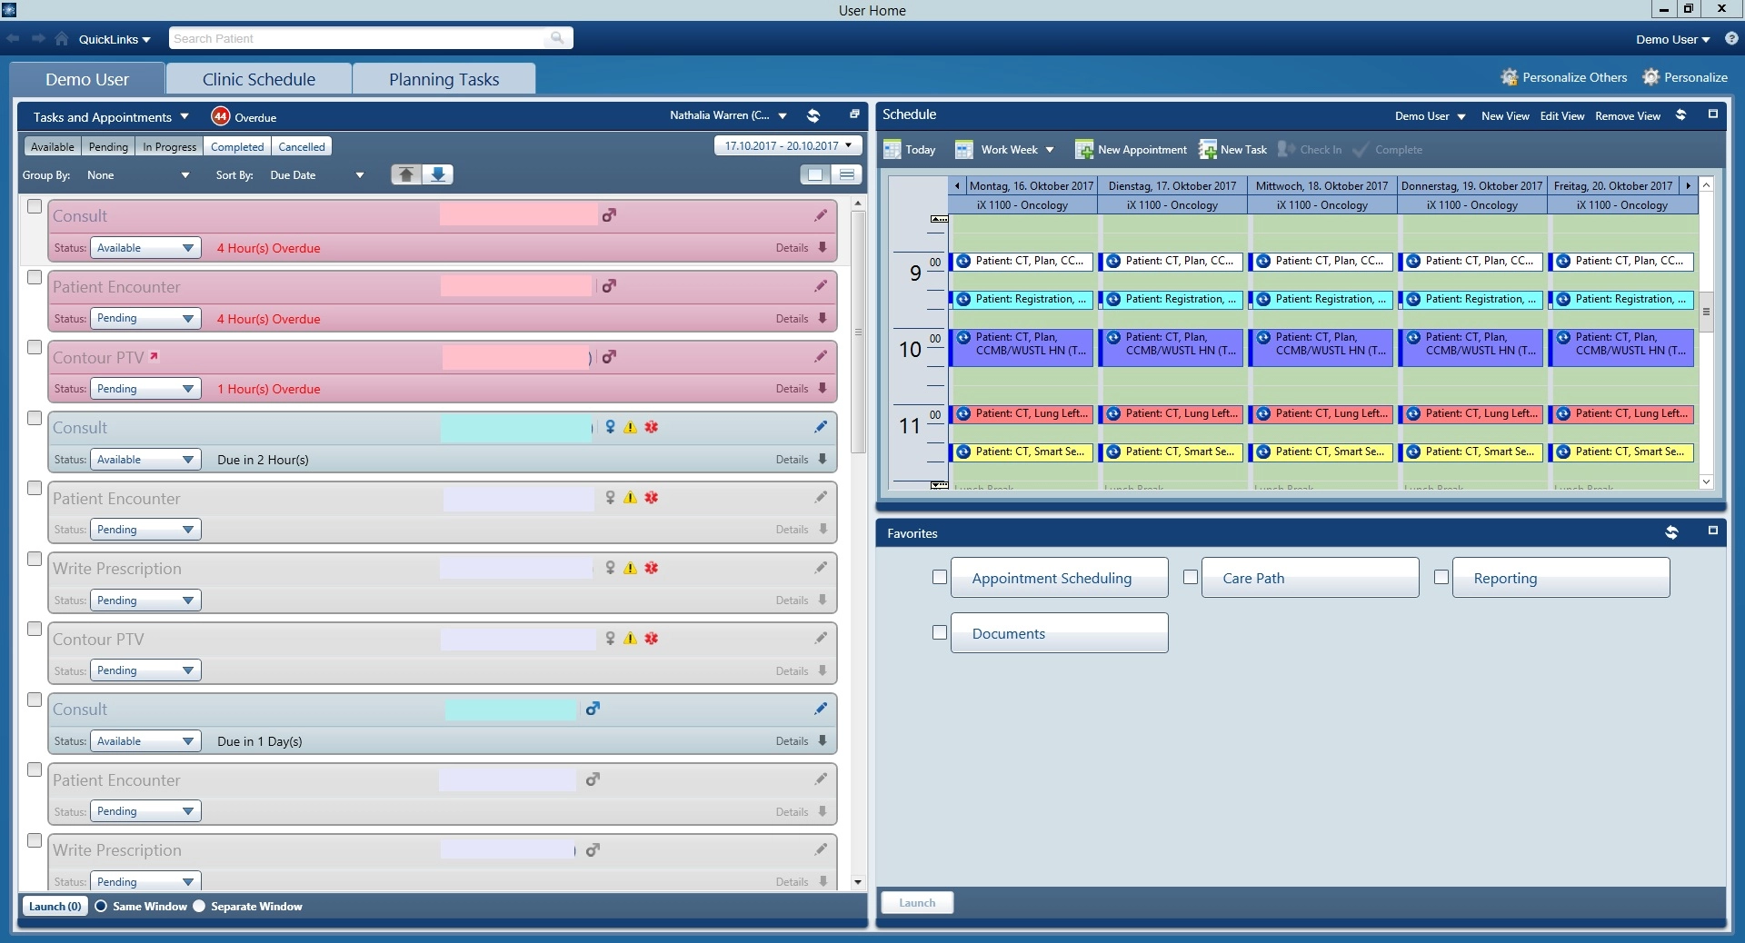Check the Appointment Scheduling favorite checkbox
1745x943 pixels.
940,577
